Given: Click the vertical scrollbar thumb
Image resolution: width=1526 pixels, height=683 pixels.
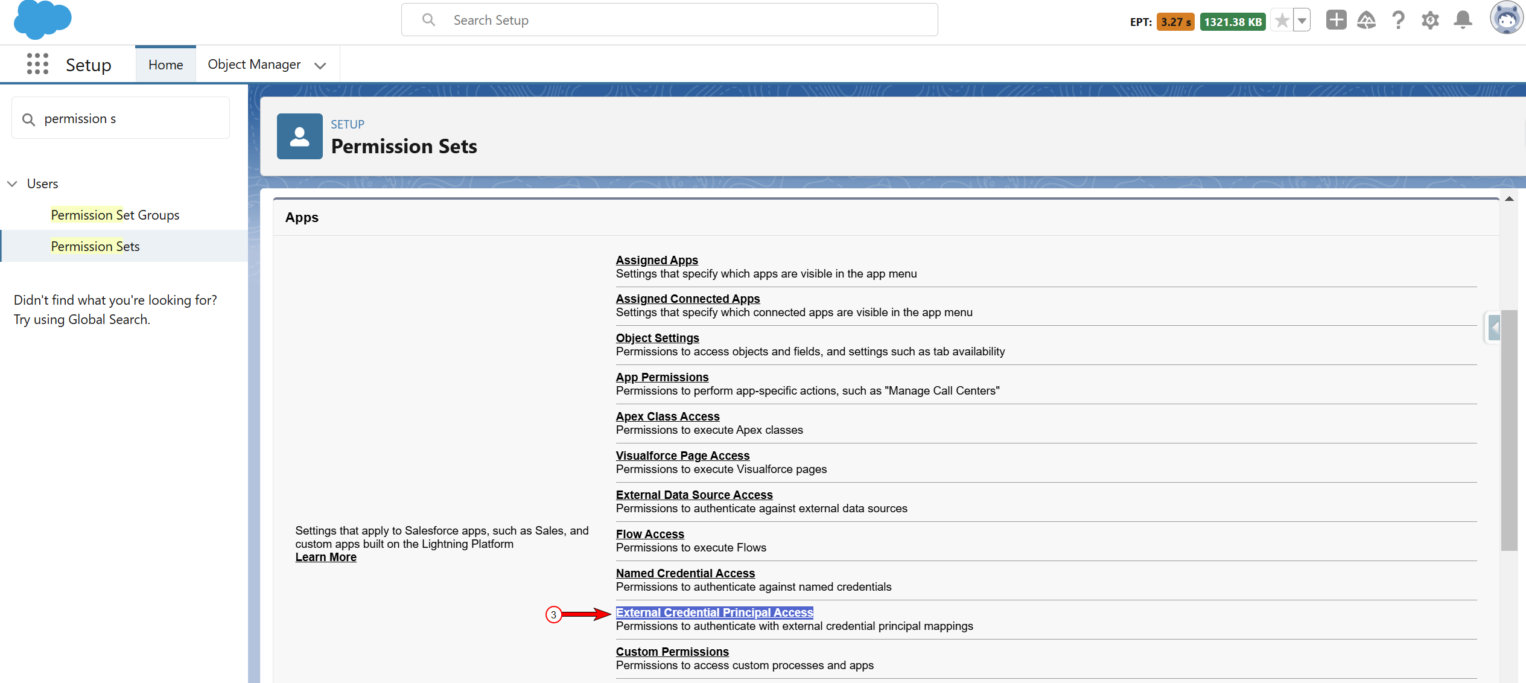Looking at the screenshot, I should [x=1509, y=430].
